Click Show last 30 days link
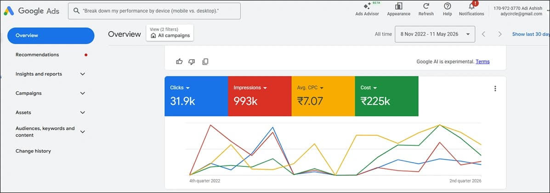 (531, 34)
